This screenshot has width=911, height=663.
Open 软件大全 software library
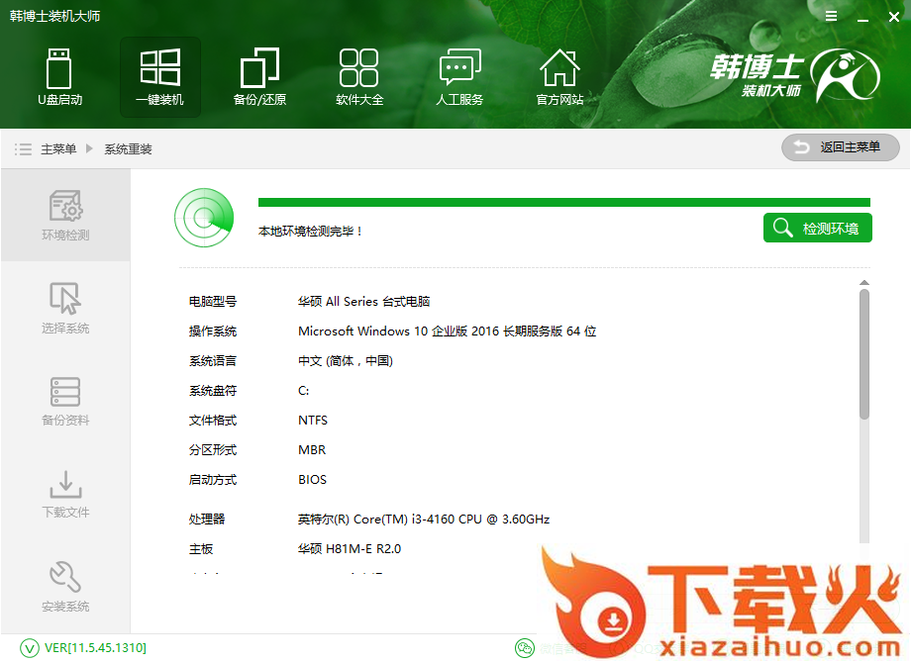[x=359, y=77]
